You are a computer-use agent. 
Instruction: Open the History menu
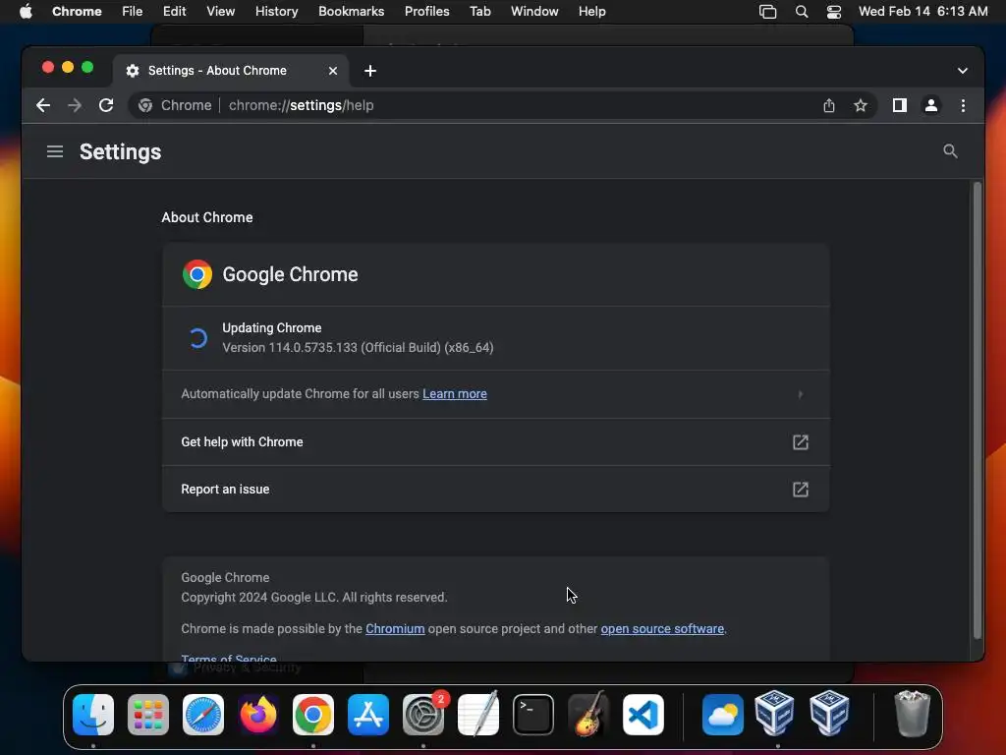pyautogui.click(x=276, y=12)
